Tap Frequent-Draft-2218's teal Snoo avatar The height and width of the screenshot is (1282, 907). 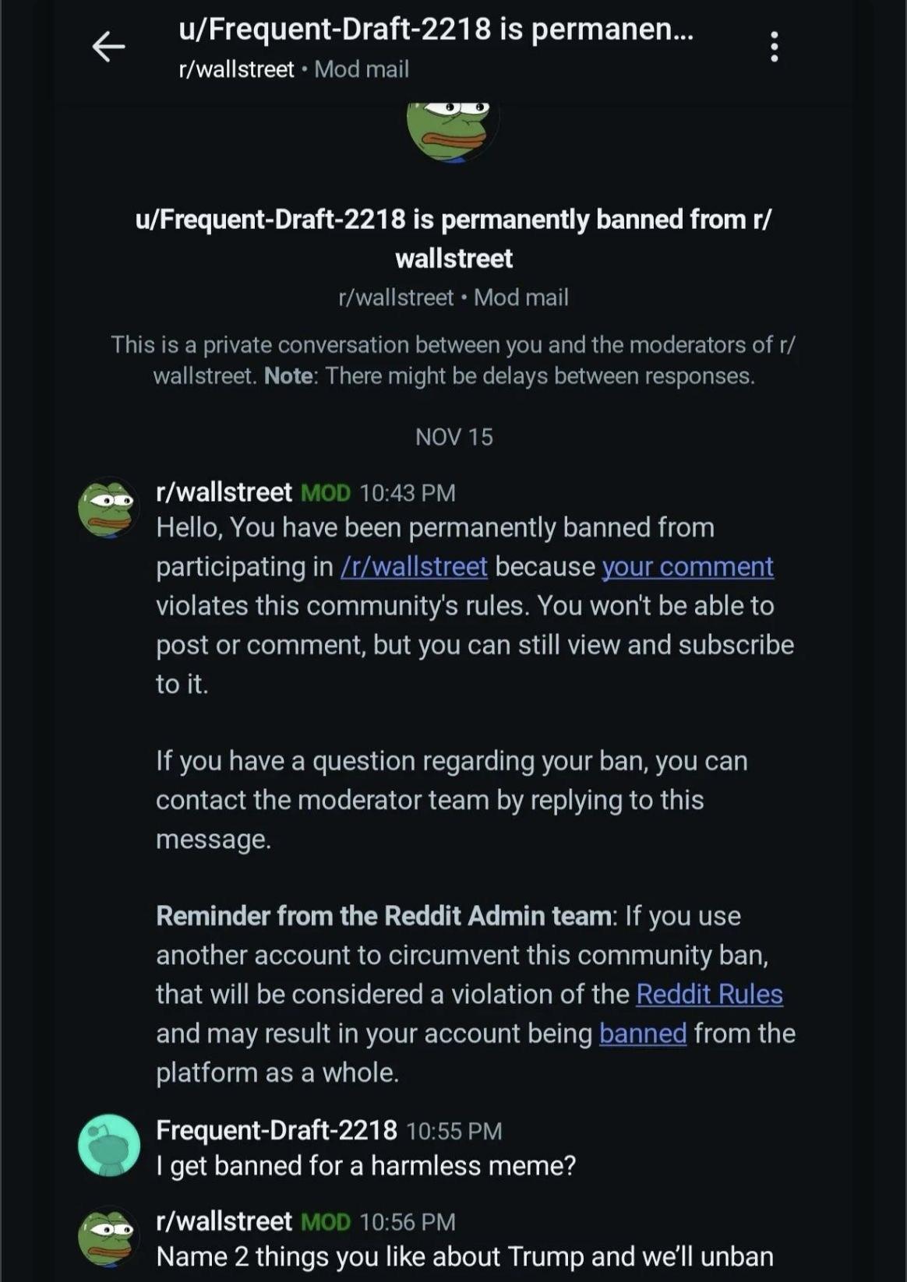[109, 1145]
